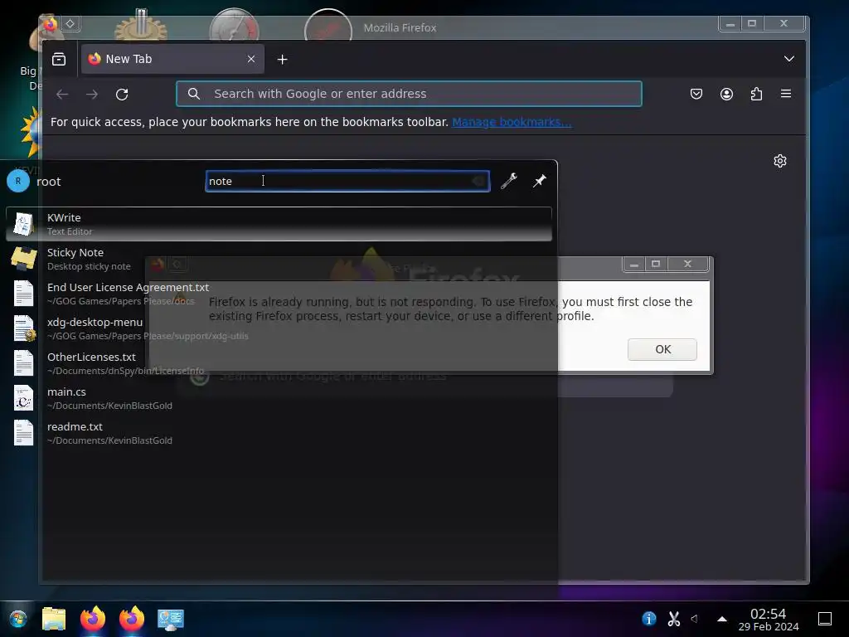
Task: Open main.cs search result
Action: pyautogui.click(x=279, y=398)
